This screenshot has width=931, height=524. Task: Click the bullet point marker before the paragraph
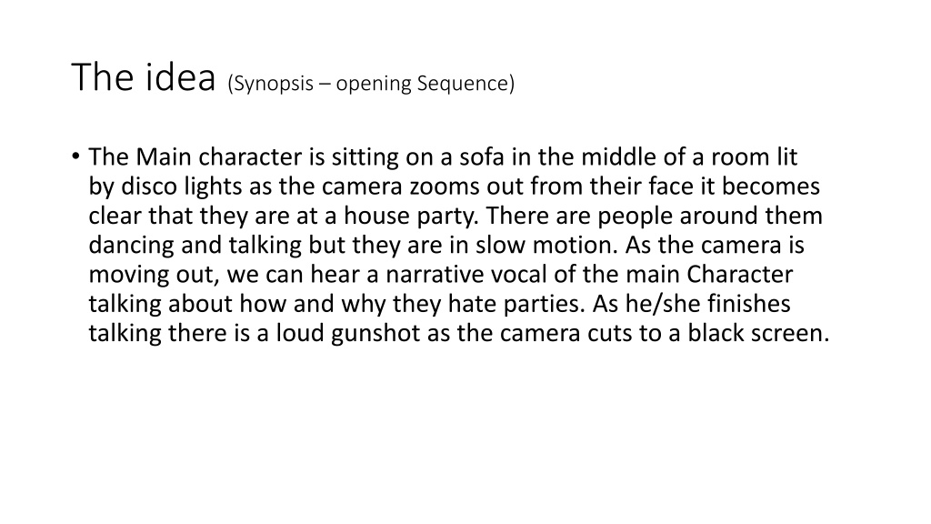click(x=75, y=156)
